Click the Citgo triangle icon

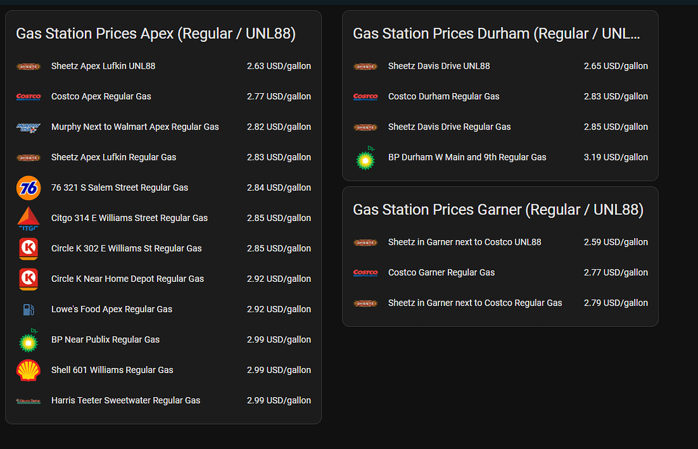coord(28,218)
